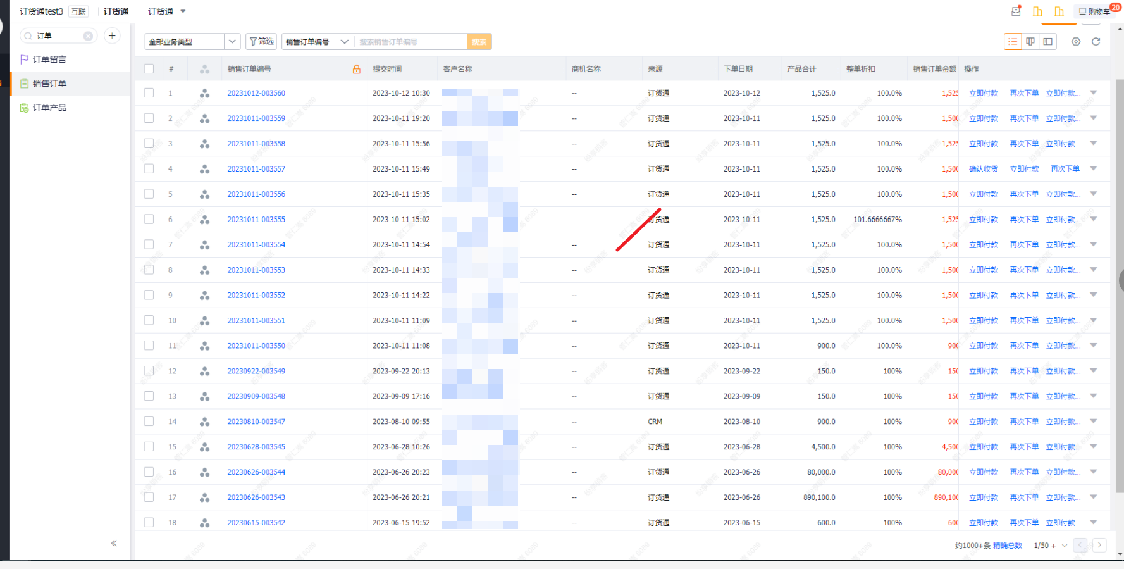Click related-team icon for order 20230626-003544
Screen dimensions: 1124x569
click(204, 472)
